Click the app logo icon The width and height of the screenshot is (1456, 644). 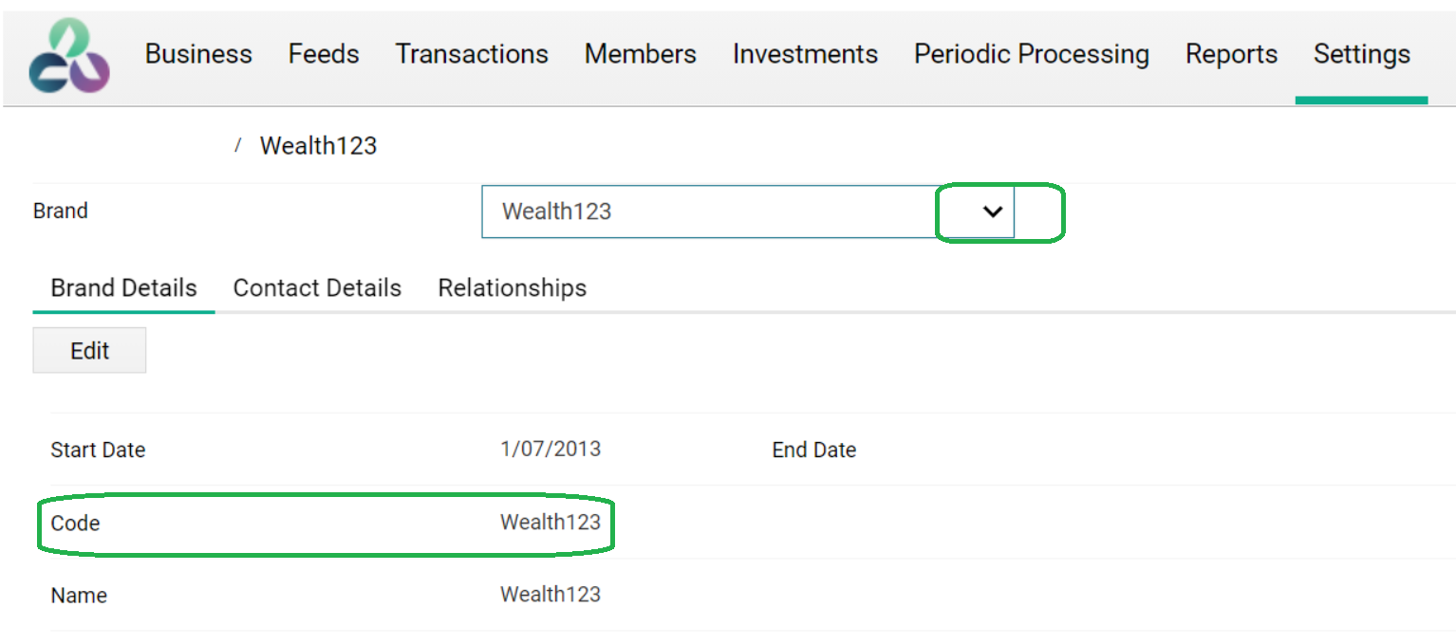pos(69,57)
